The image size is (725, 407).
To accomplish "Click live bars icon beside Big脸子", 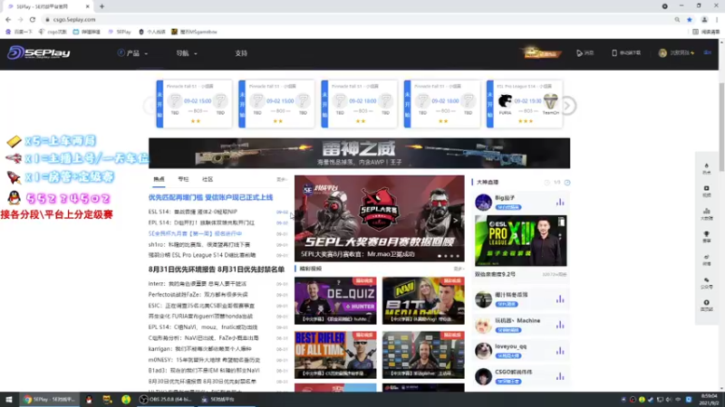I will (x=560, y=202).
